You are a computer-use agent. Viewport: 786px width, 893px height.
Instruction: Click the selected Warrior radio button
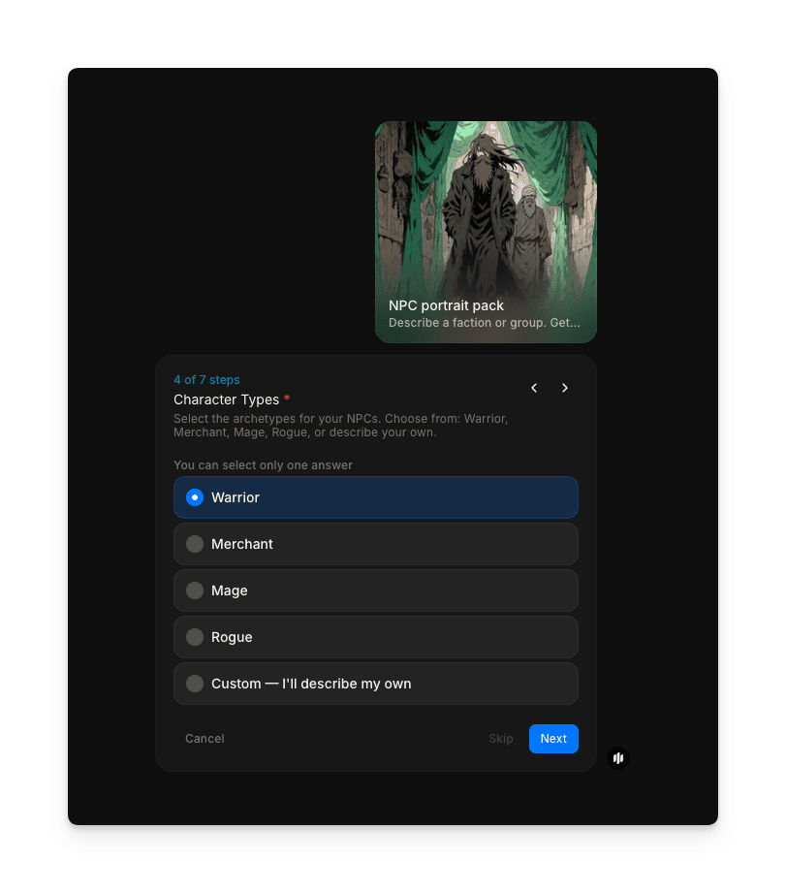click(x=195, y=497)
